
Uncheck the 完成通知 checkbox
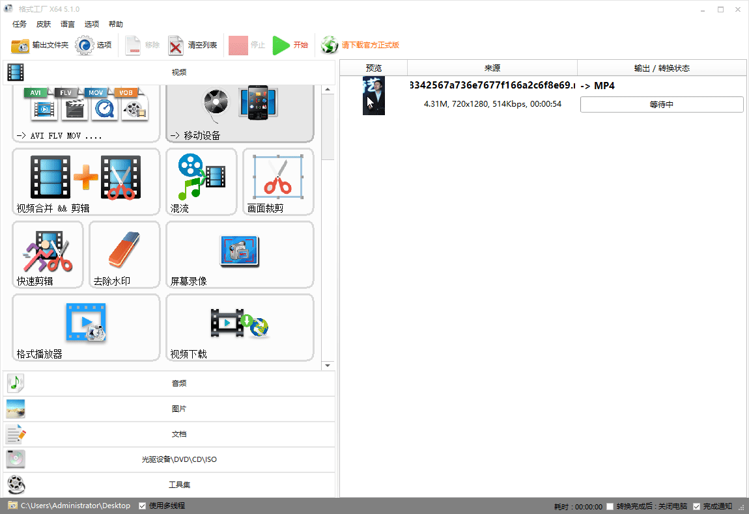click(697, 506)
